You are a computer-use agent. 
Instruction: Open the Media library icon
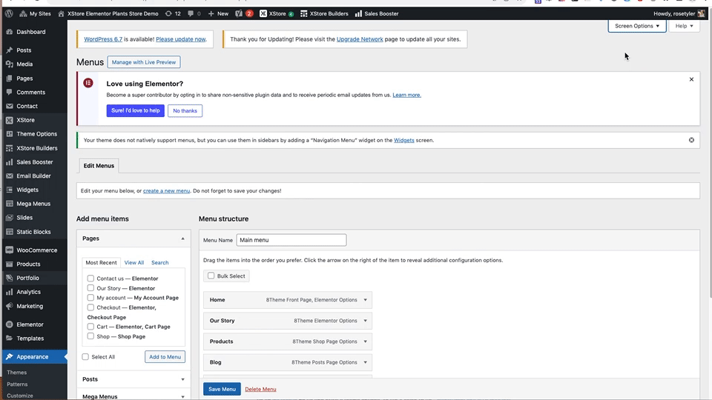coord(10,64)
